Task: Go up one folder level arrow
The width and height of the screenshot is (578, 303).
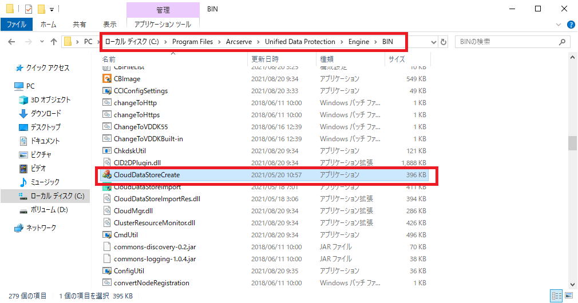Action: pyautogui.click(x=54, y=42)
